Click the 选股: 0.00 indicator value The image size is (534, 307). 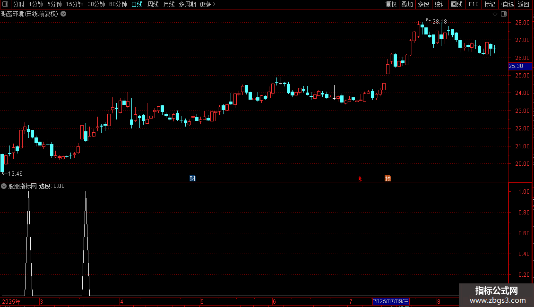(52, 186)
